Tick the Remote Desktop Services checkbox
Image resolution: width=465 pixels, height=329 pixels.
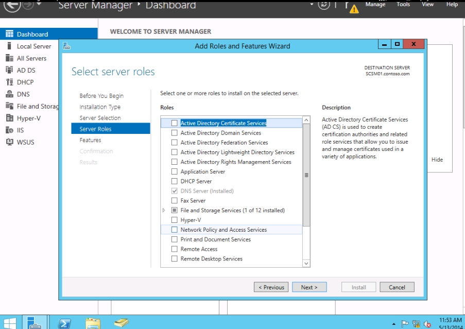tap(175, 258)
